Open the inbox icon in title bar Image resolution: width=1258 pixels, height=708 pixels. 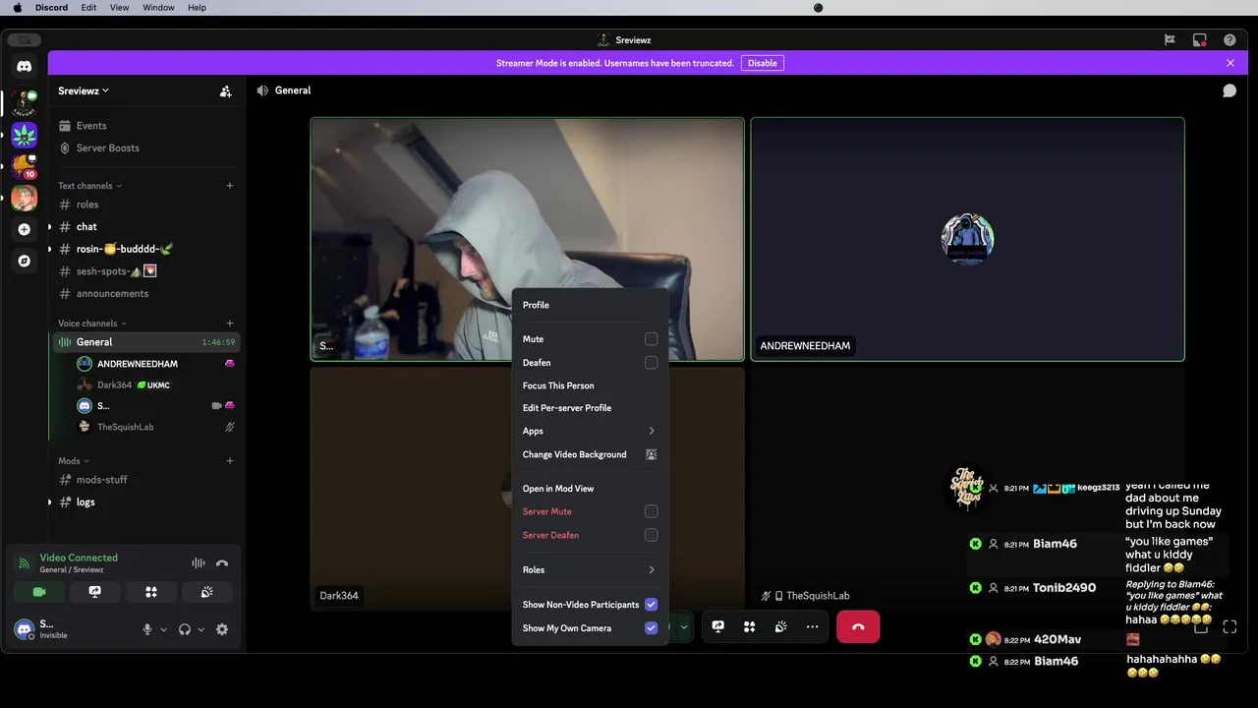[1199, 40]
